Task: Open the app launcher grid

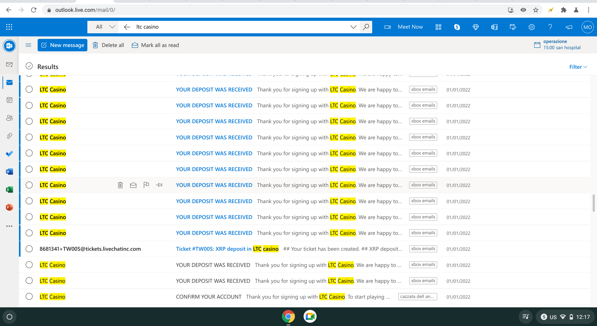Action: point(9,27)
